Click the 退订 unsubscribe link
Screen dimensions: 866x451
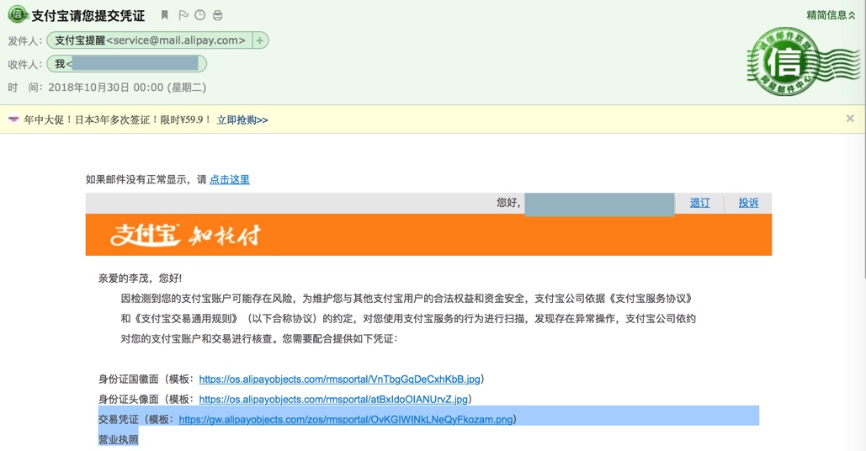pyautogui.click(x=699, y=203)
